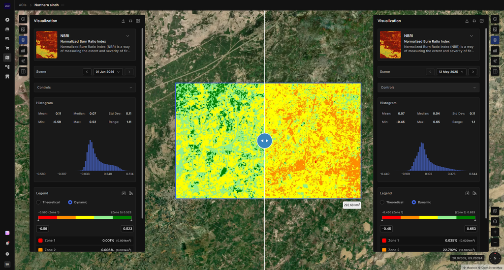This screenshot has width=504, height=270.
Task: Click the left Legend color gradient bar
Action: pos(85,217)
